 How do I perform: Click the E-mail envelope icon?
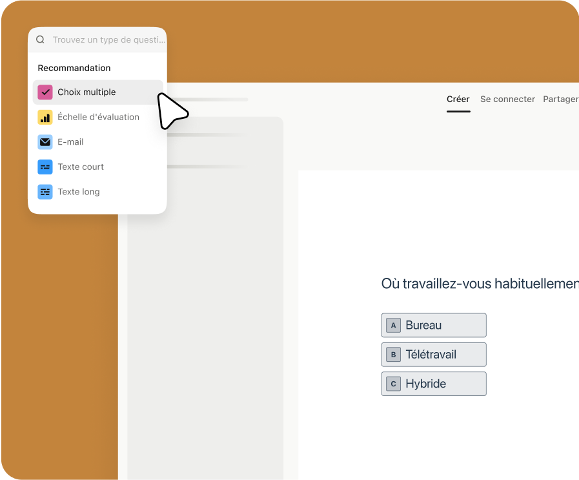click(45, 142)
